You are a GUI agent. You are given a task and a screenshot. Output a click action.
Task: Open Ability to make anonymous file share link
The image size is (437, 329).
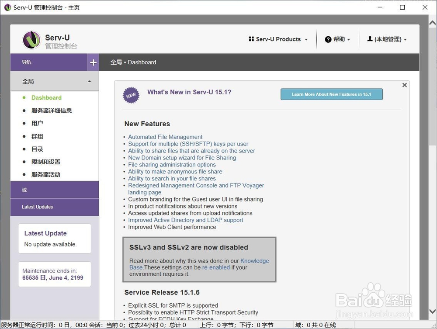[x=175, y=172]
